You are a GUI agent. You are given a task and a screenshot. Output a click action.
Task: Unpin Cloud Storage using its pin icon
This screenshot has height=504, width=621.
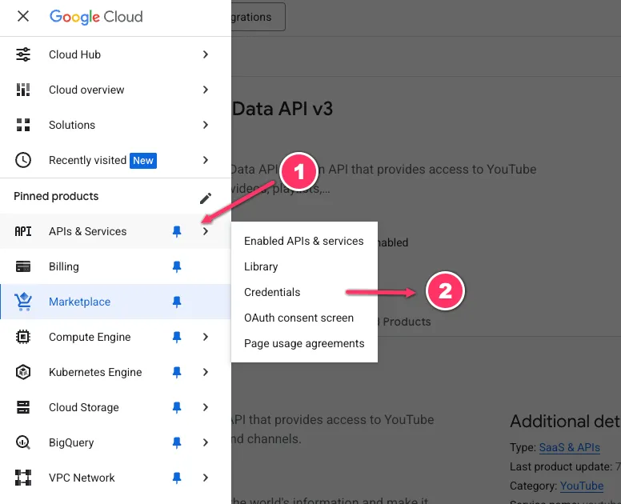coord(177,407)
